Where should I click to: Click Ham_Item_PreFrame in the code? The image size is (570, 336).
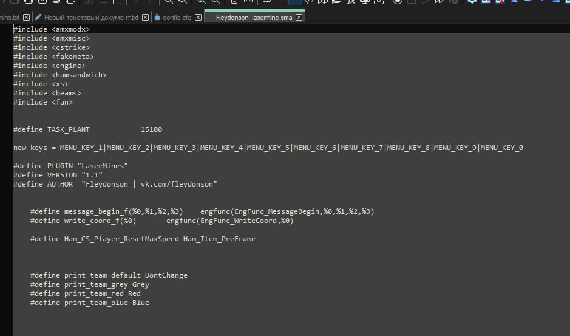(219, 238)
